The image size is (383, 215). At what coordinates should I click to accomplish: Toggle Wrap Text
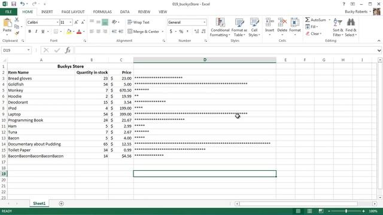pyautogui.click(x=138, y=22)
